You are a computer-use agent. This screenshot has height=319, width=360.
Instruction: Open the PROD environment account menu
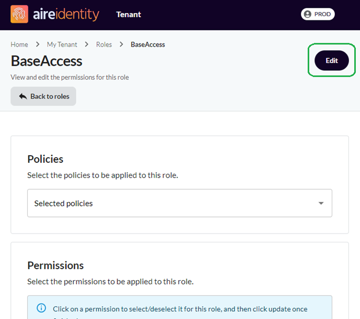coord(318,14)
